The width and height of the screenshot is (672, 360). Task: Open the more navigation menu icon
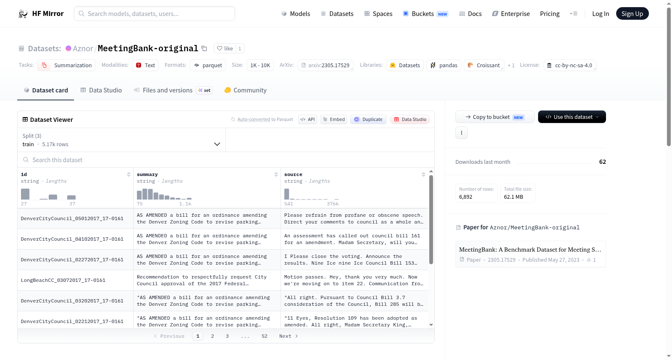(573, 13)
